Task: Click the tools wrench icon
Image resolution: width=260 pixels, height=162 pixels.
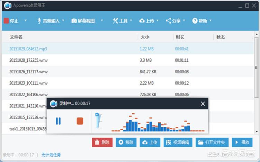Action: (x=115, y=21)
